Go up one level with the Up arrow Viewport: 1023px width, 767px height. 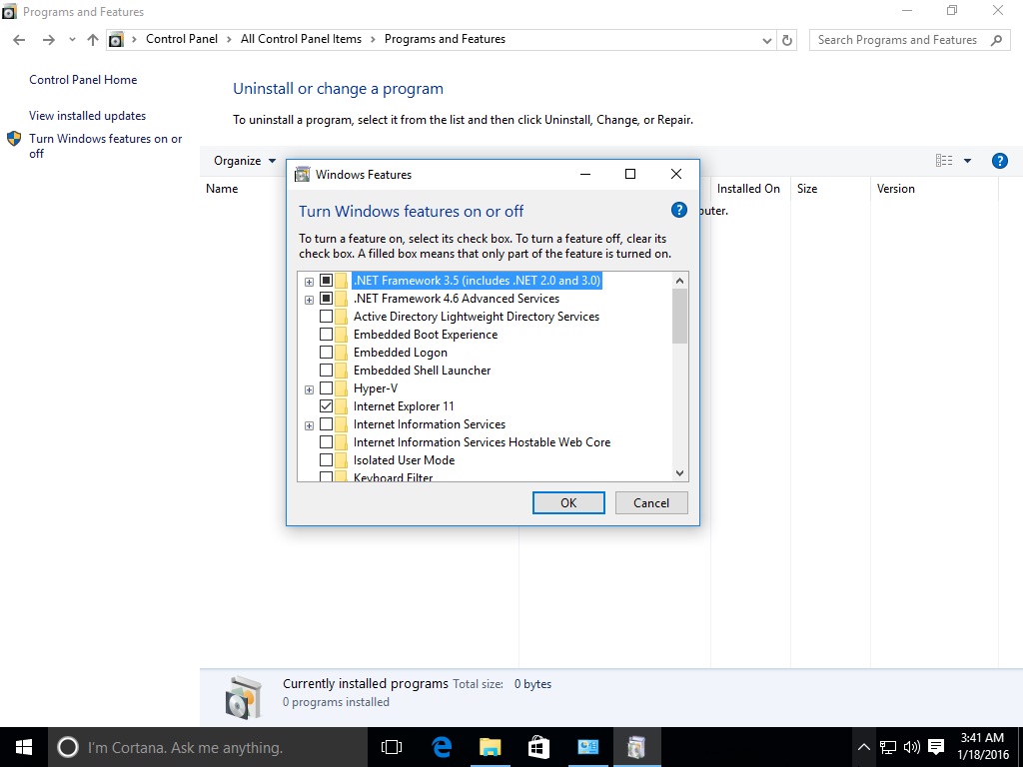pyautogui.click(x=93, y=40)
